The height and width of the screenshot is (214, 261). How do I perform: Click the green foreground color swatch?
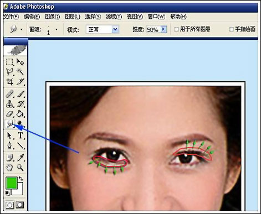[x=12, y=182]
